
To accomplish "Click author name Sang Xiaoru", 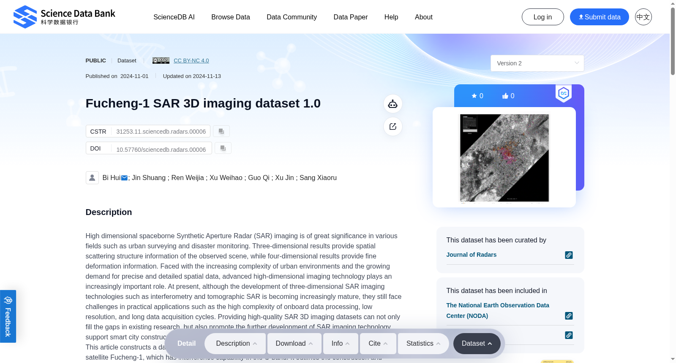I will [318, 178].
